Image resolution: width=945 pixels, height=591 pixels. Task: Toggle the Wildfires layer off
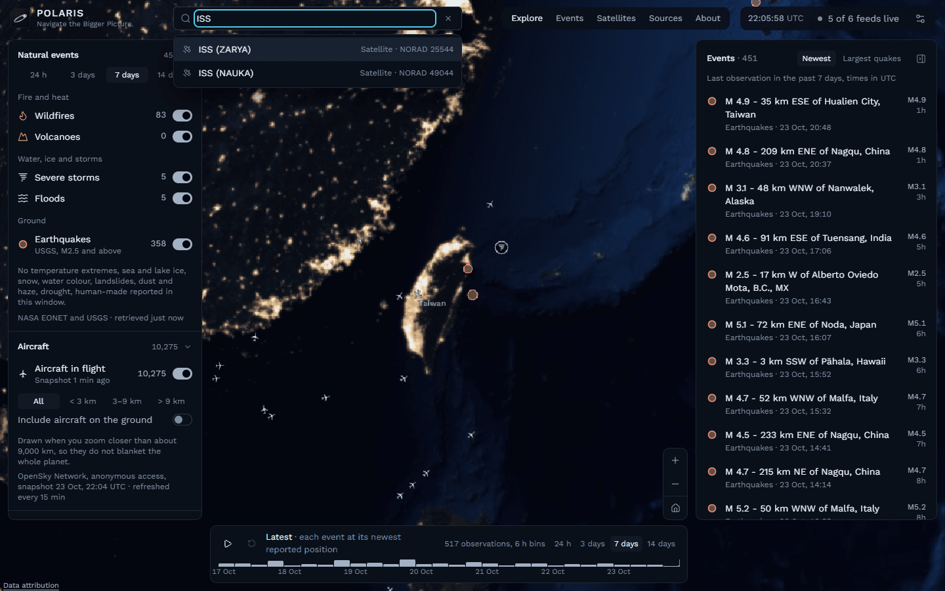click(x=182, y=116)
